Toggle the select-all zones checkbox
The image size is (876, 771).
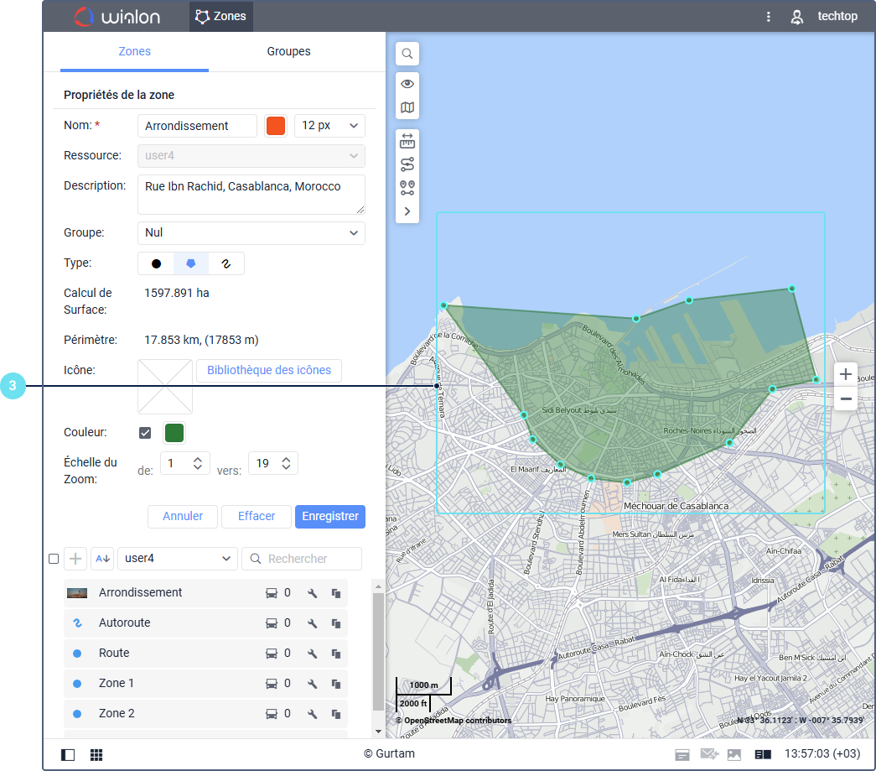[x=54, y=559]
